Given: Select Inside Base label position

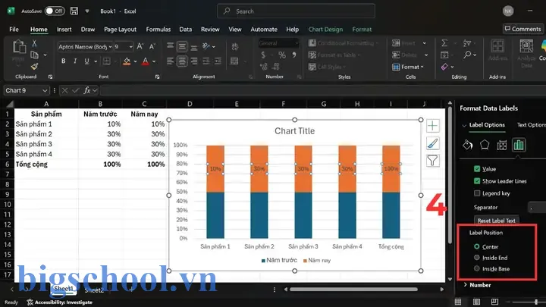Looking at the screenshot, I should (477, 268).
